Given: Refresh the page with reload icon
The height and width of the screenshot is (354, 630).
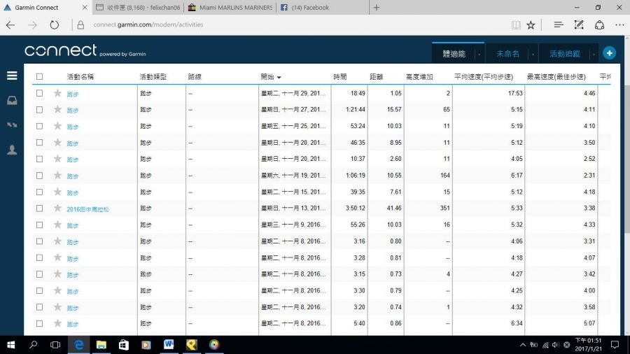Looking at the screenshot, I should coord(54,25).
